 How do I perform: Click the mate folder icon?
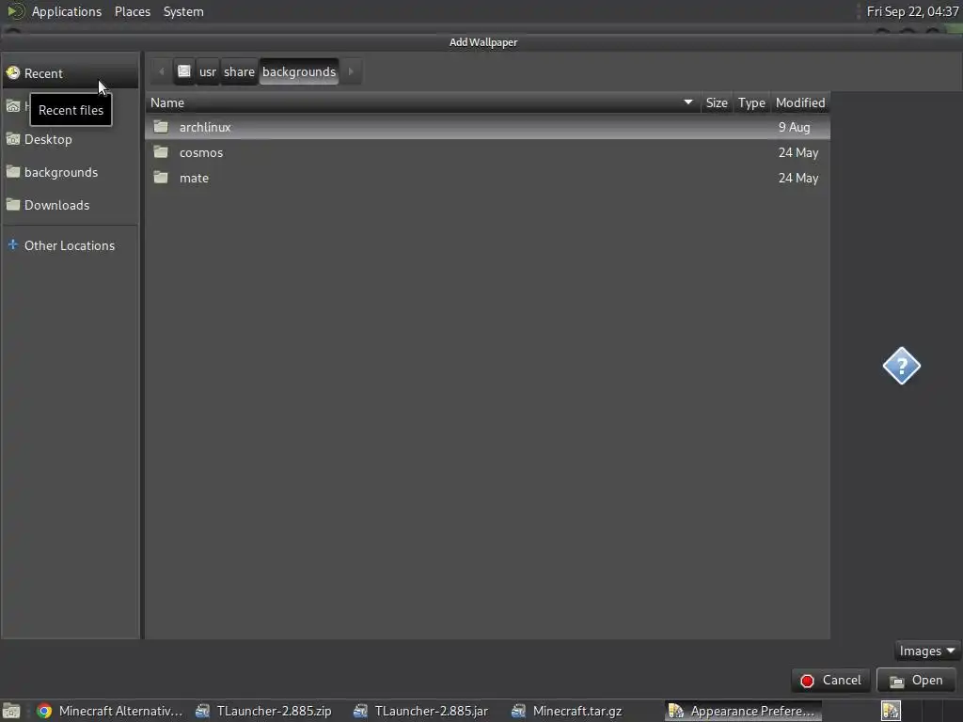pos(161,178)
